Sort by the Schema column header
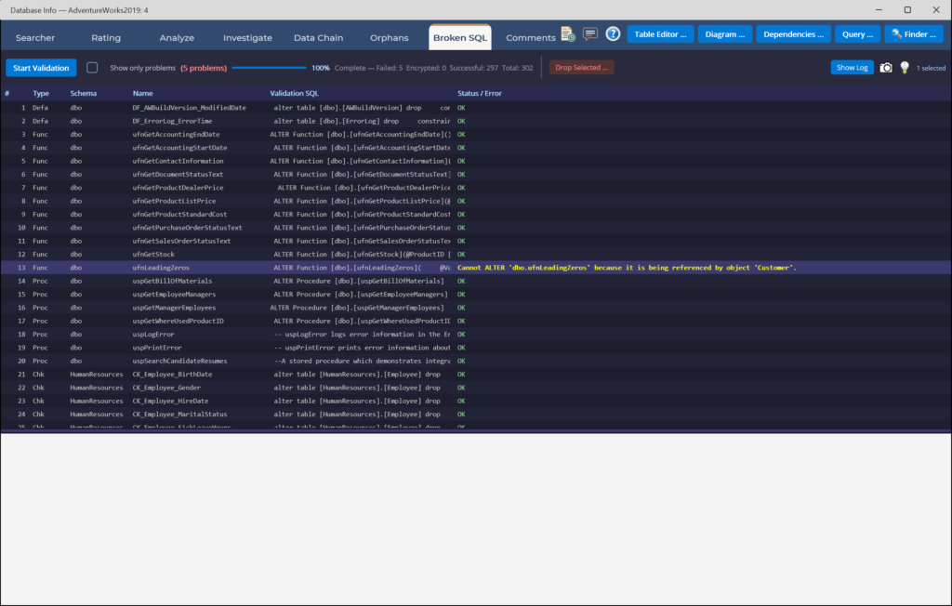Image resolution: width=952 pixels, height=606 pixels. [83, 93]
